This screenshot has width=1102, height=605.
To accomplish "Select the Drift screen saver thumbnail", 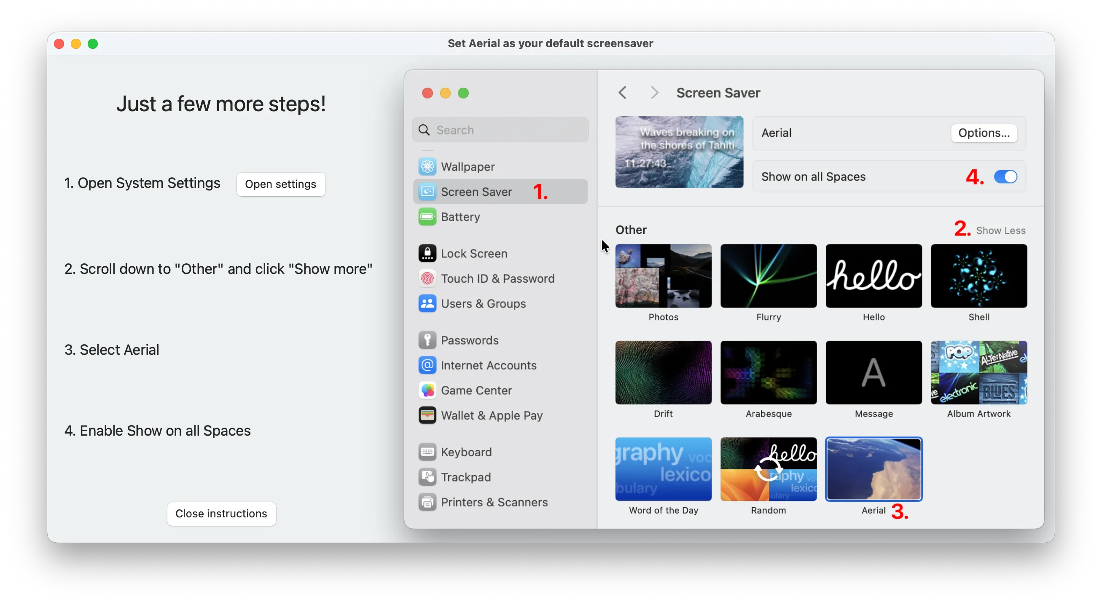I will point(663,372).
